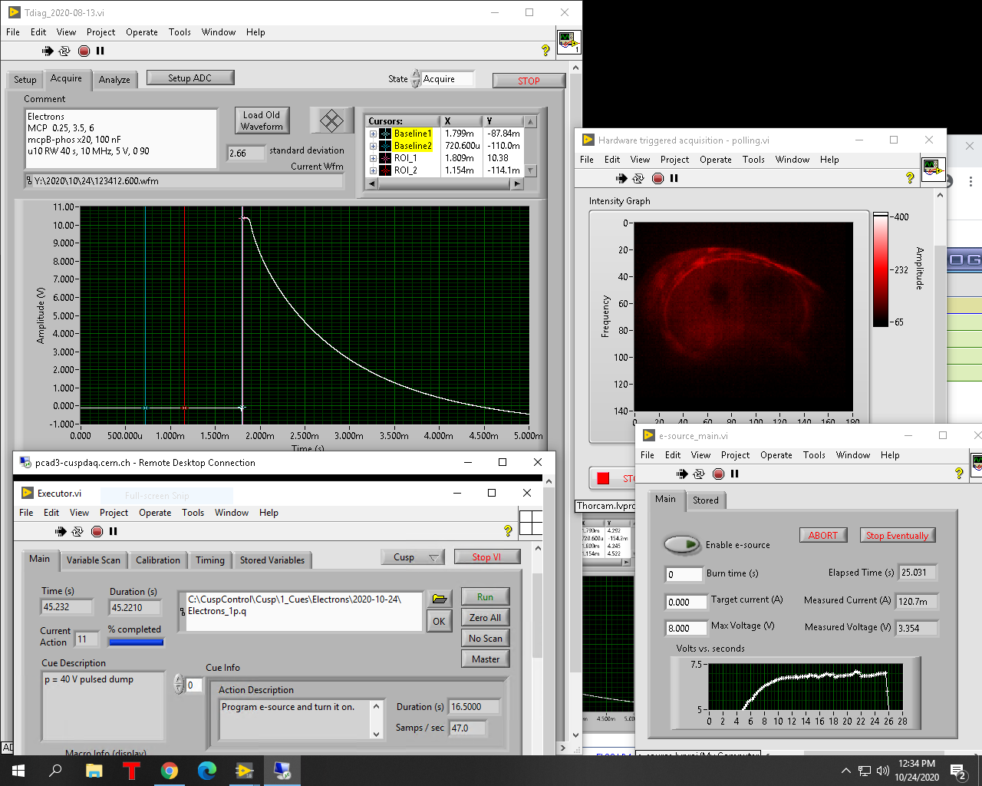Image resolution: width=982 pixels, height=786 pixels.
Task: Toggle the Enable e-source switch
Action: (681, 544)
